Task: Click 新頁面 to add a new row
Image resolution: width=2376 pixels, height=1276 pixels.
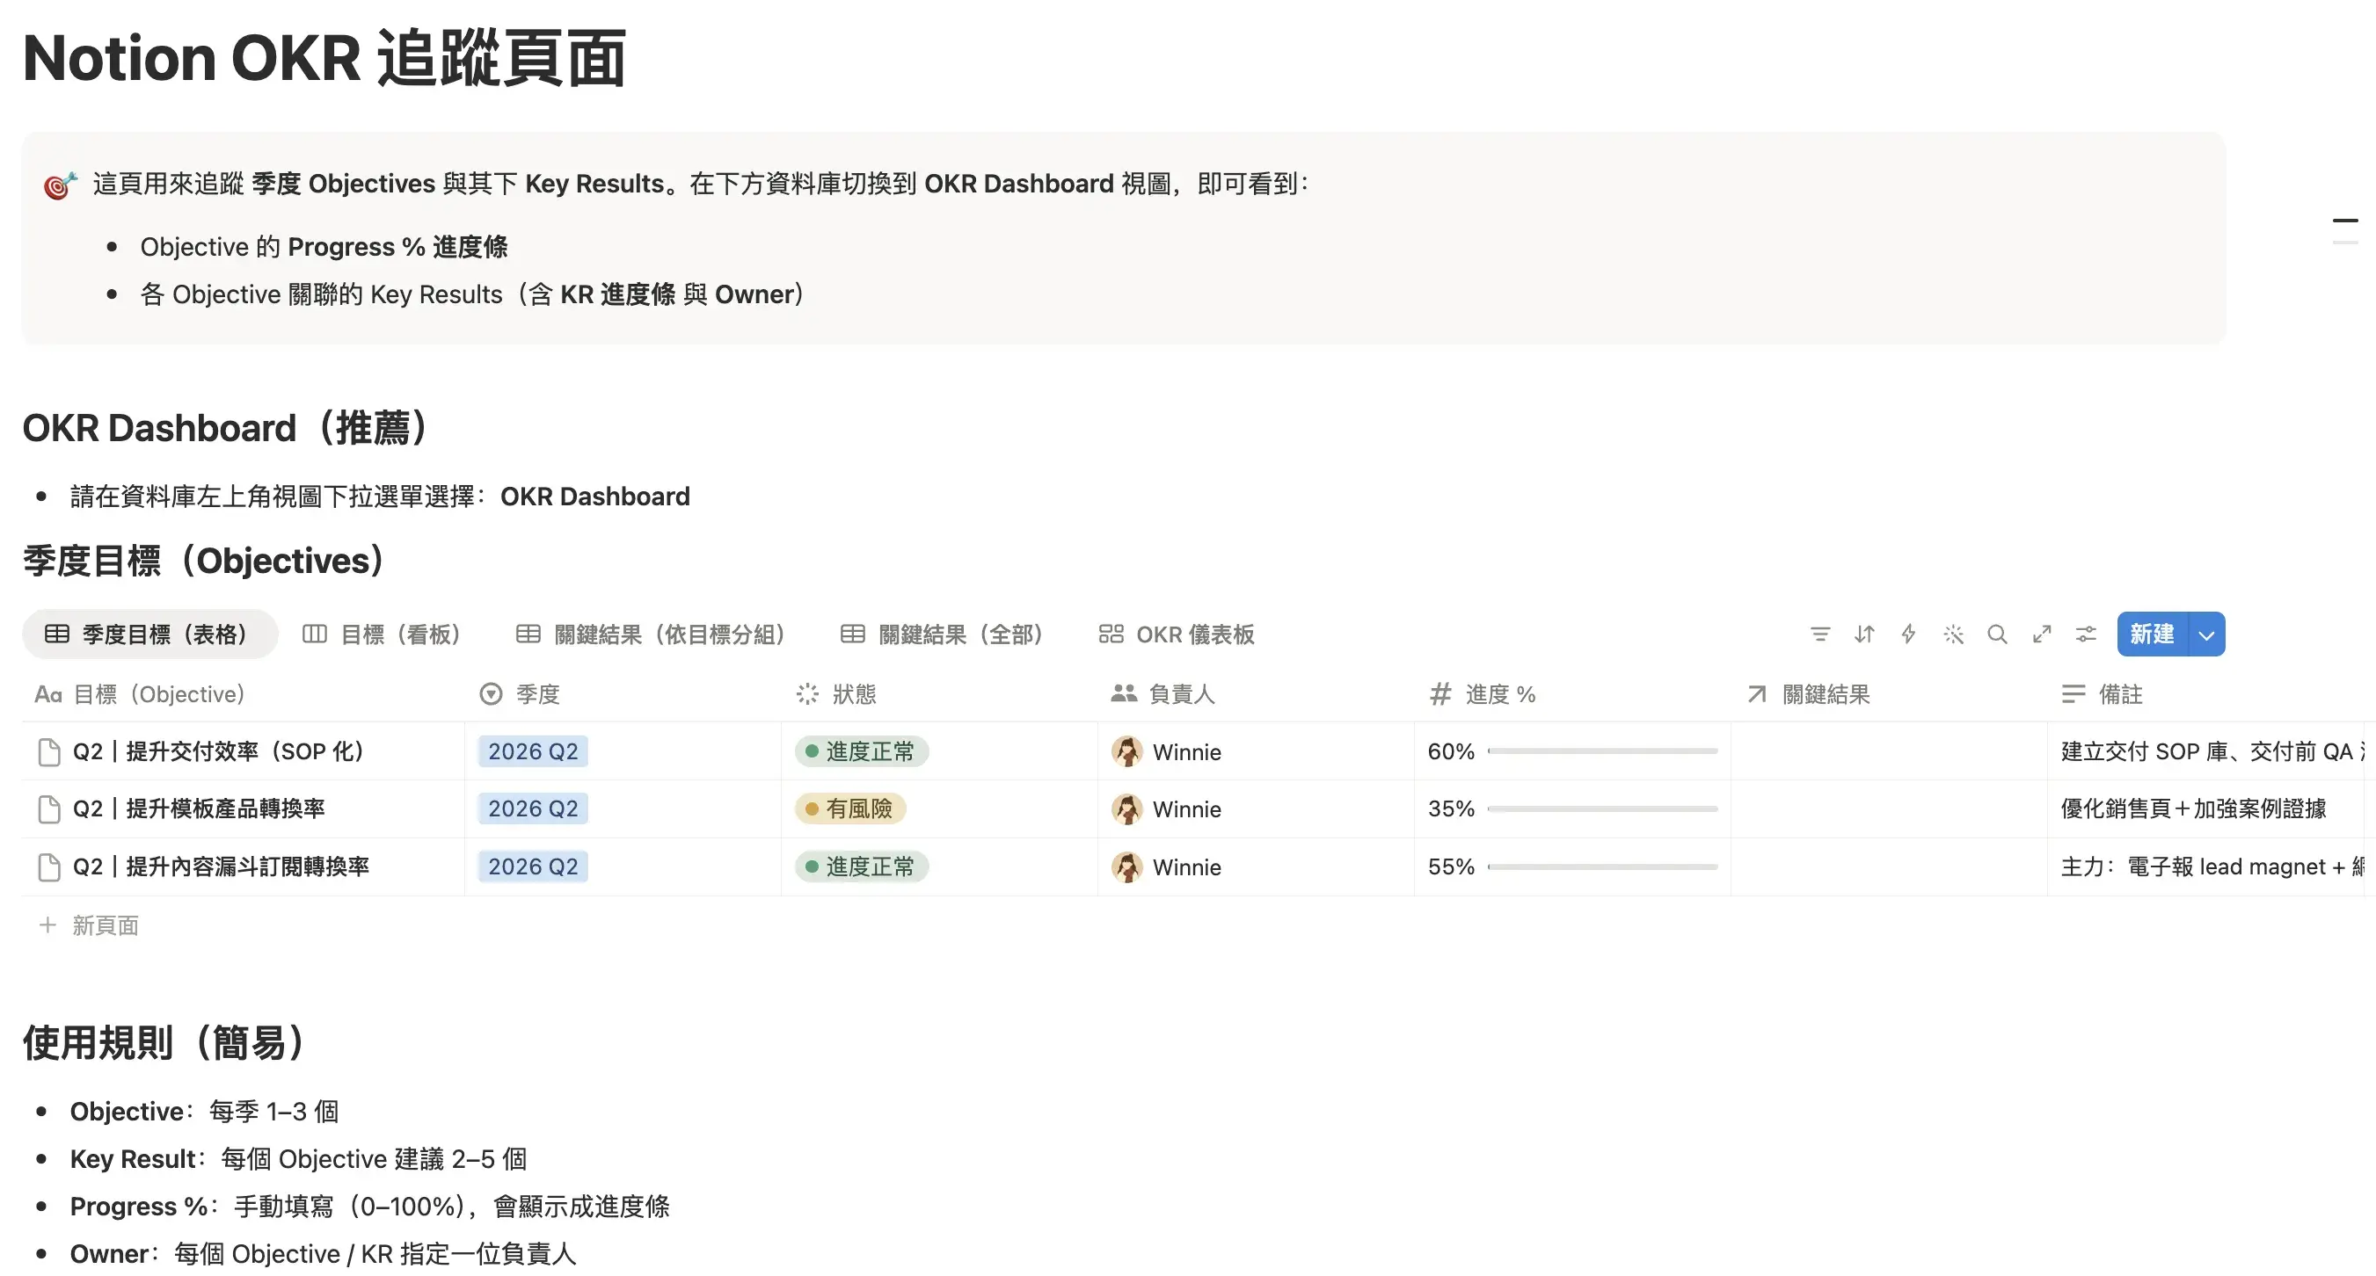Action: point(105,924)
